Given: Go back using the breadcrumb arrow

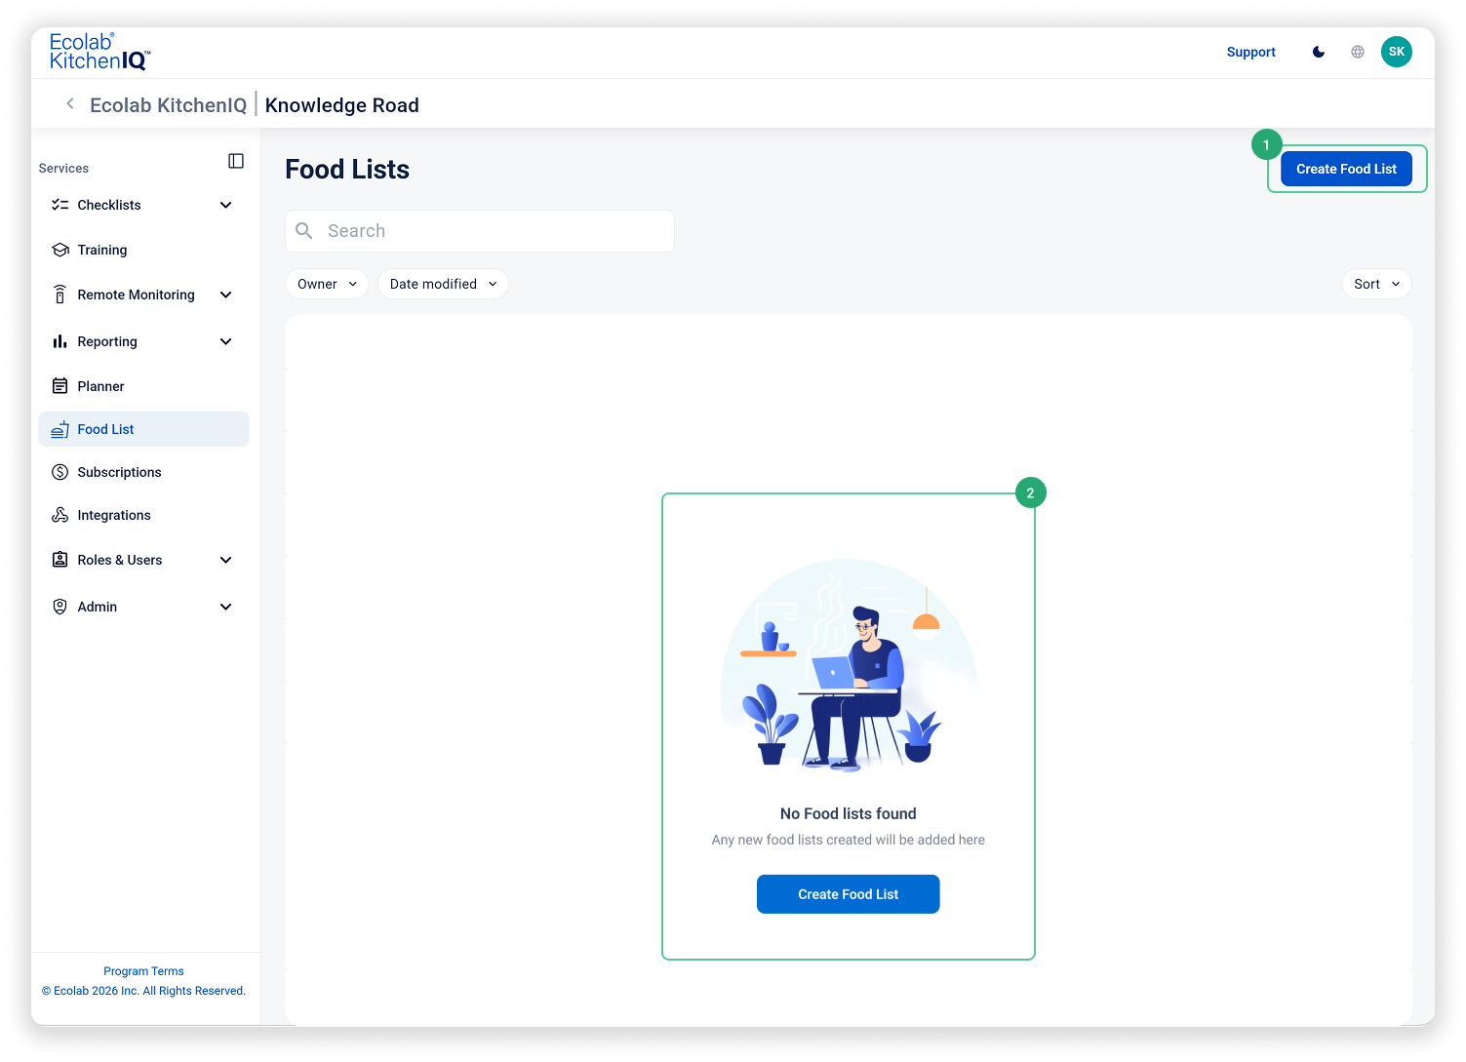Looking at the screenshot, I should (70, 103).
